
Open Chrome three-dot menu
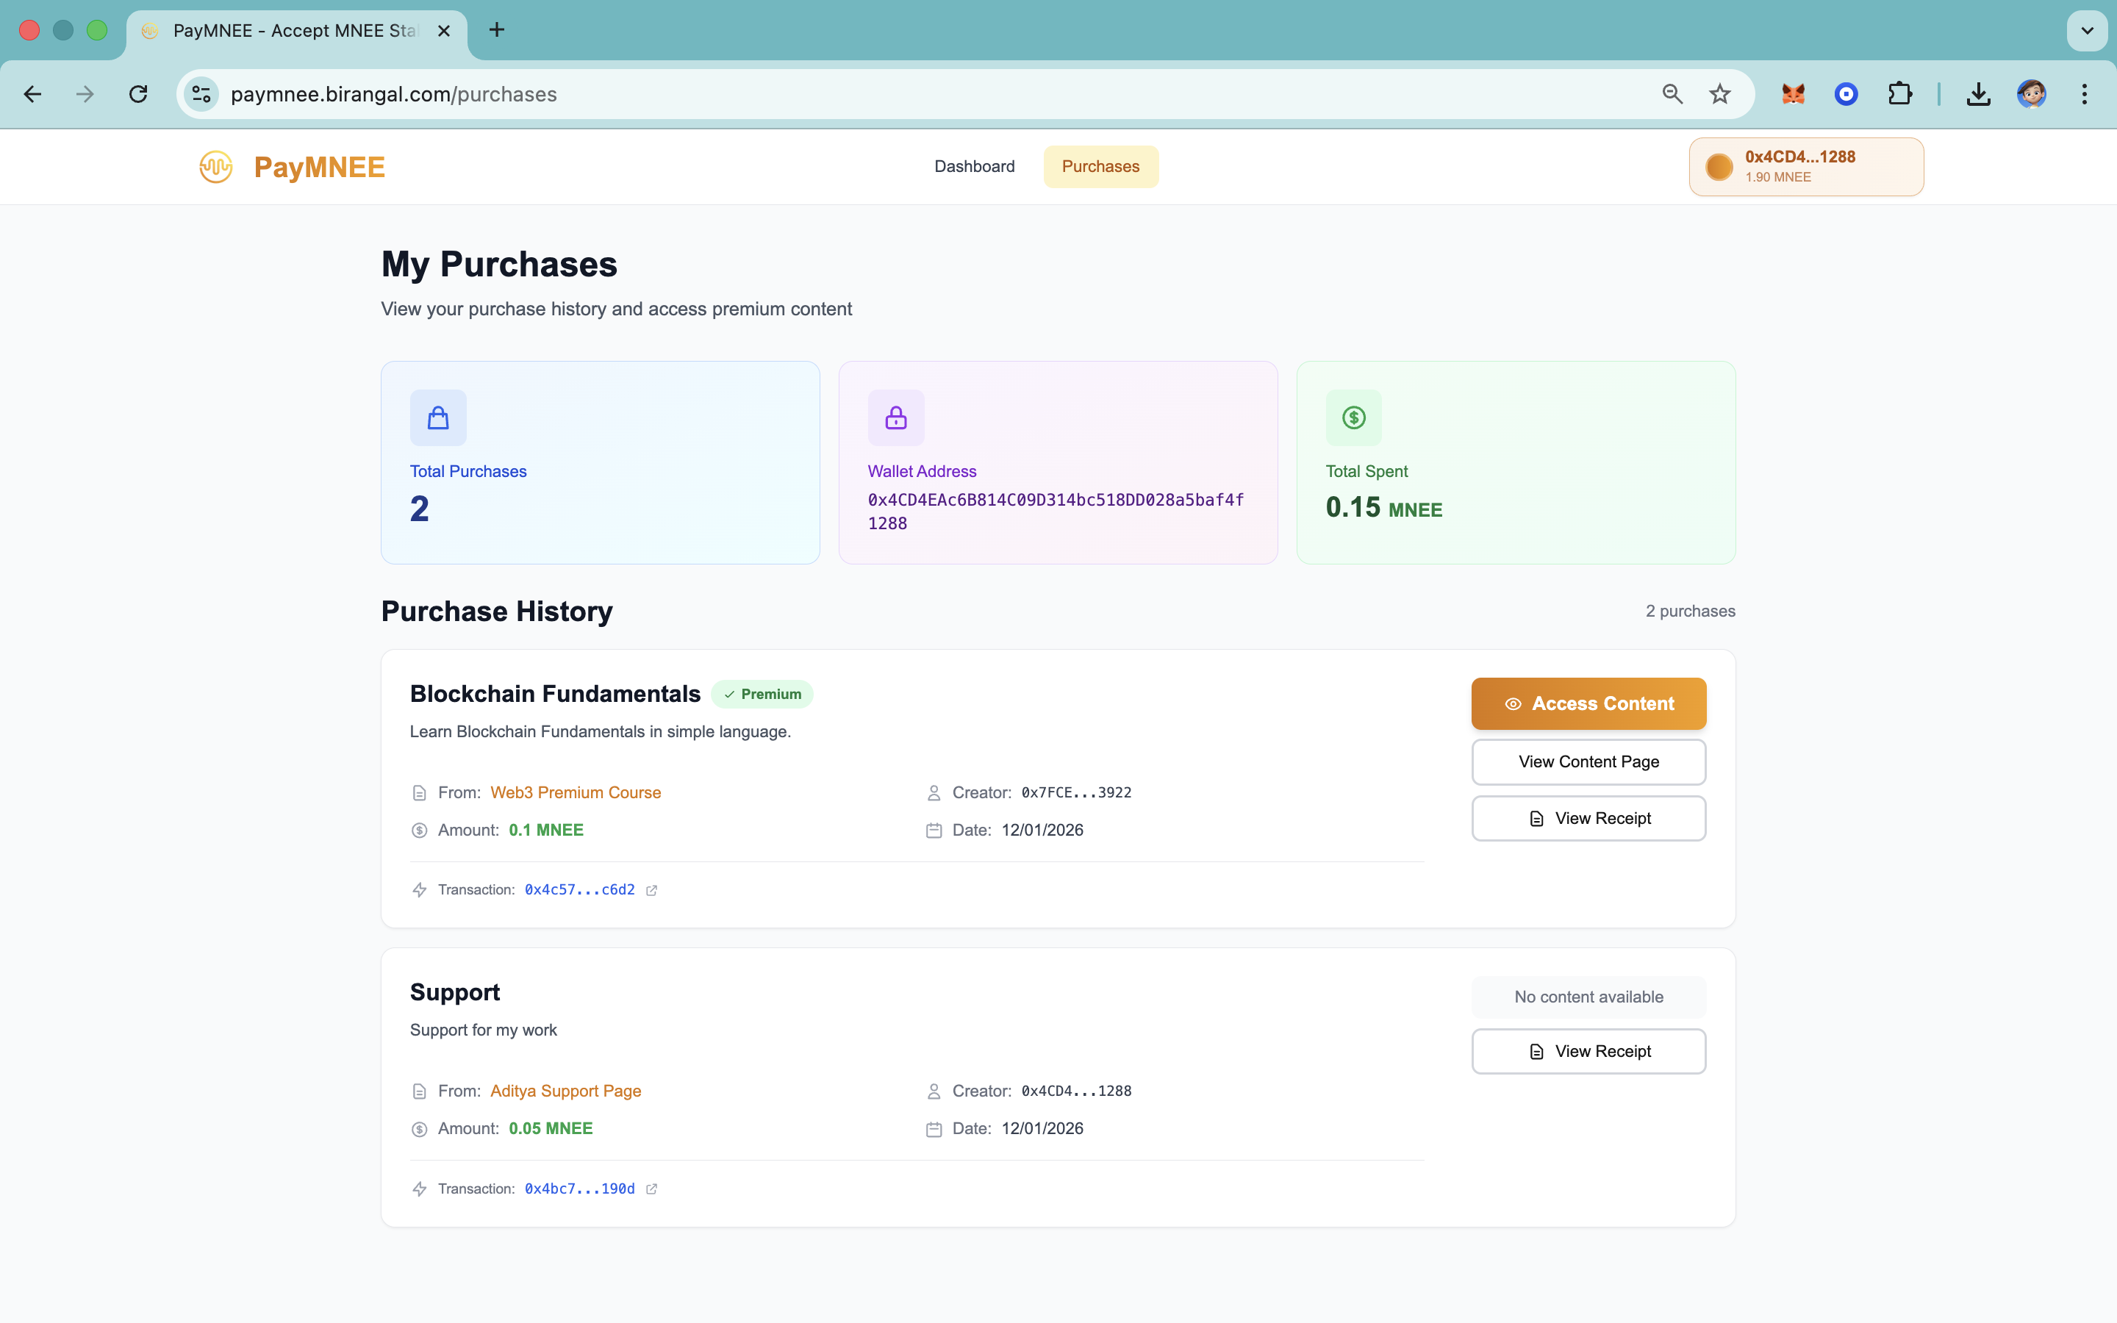pos(2084,93)
